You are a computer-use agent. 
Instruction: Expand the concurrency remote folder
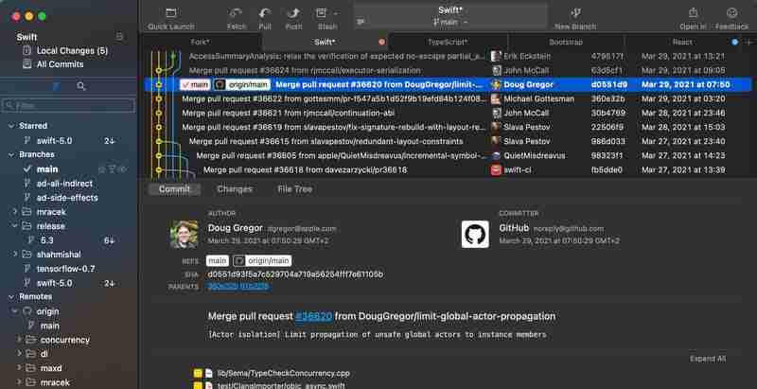click(x=19, y=340)
